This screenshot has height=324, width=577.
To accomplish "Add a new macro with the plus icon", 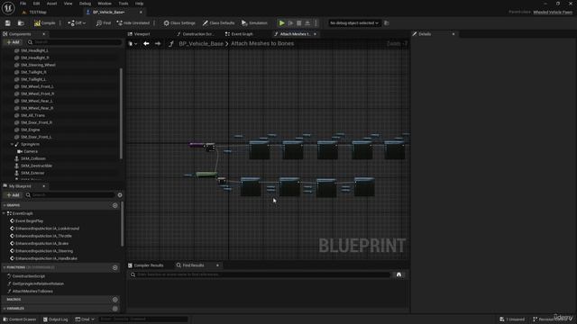I will (x=114, y=300).
